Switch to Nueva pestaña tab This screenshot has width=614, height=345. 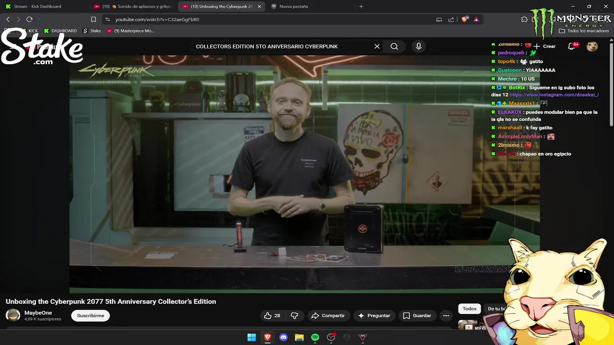(x=309, y=6)
